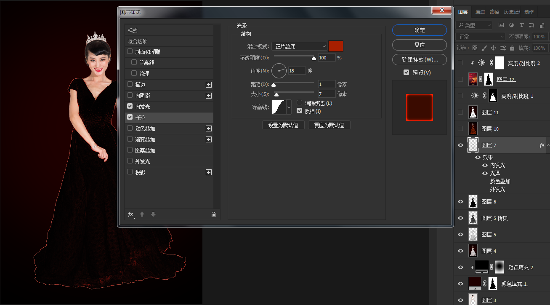The width and height of the screenshot is (550, 305).
Task: Click the lock all padlock icon
Action: (512, 48)
